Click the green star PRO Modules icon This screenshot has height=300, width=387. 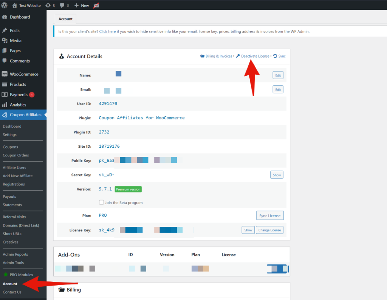point(6,275)
